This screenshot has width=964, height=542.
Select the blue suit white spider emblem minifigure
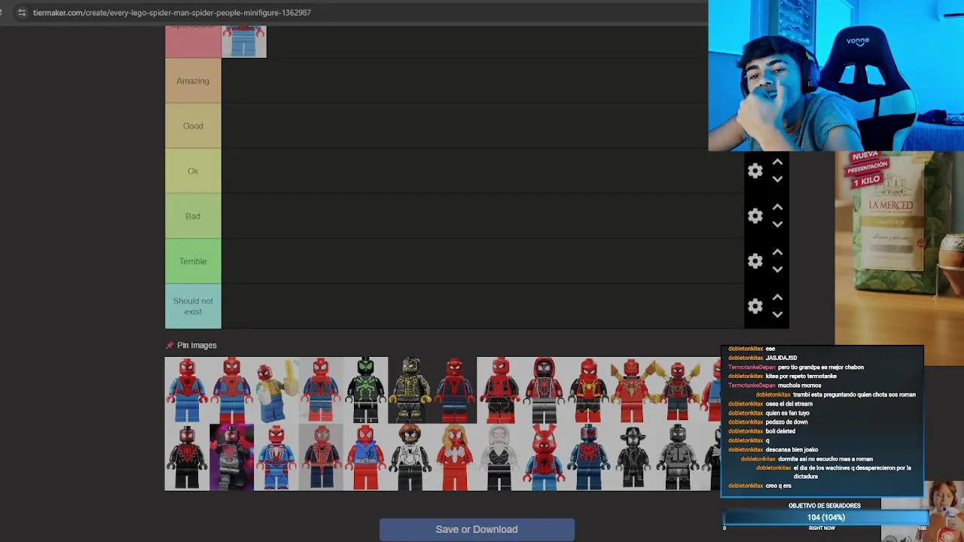coord(276,457)
